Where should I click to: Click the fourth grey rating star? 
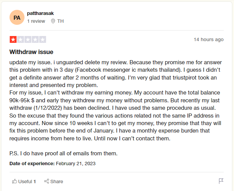point(35,39)
